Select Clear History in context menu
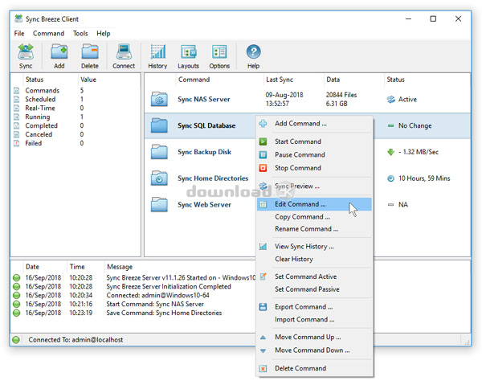Image resolution: width=482 pixels, height=381 pixels. (314, 259)
